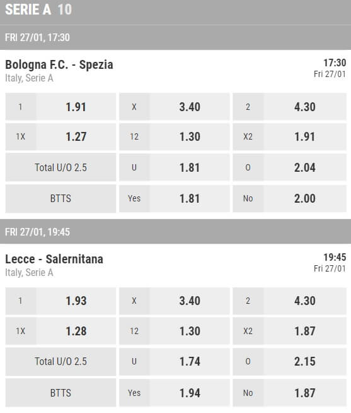Collapse the FRI 27/01, 19:45 group header
351x413 pixels.
(175, 232)
